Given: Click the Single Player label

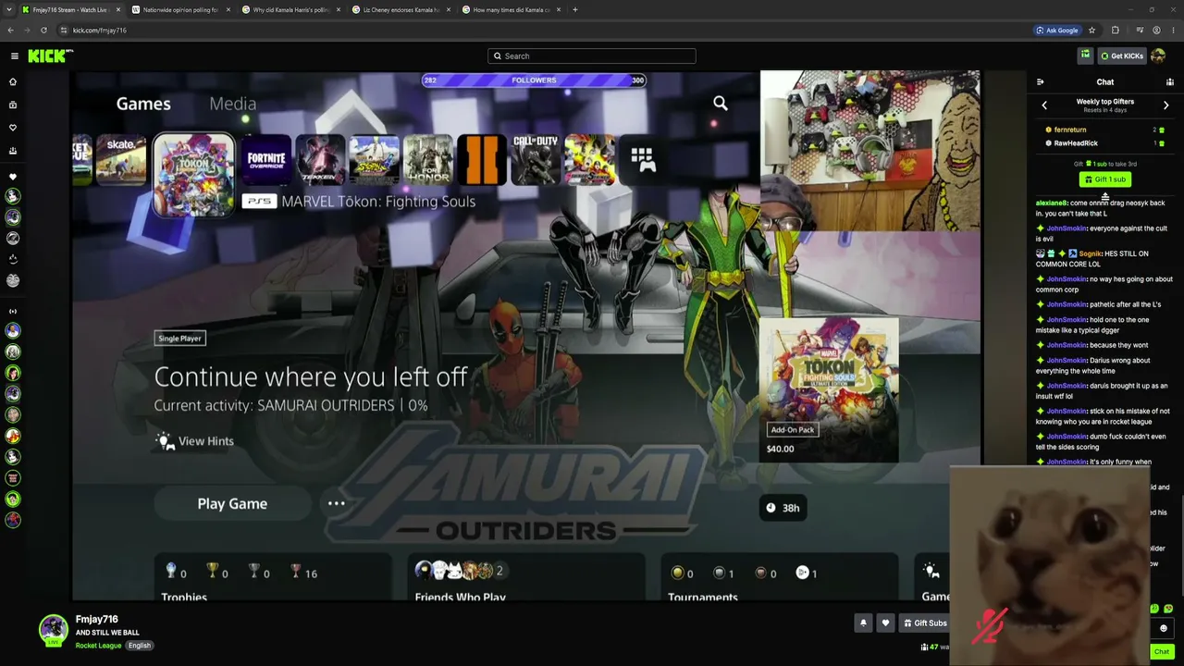Looking at the screenshot, I should tap(179, 339).
